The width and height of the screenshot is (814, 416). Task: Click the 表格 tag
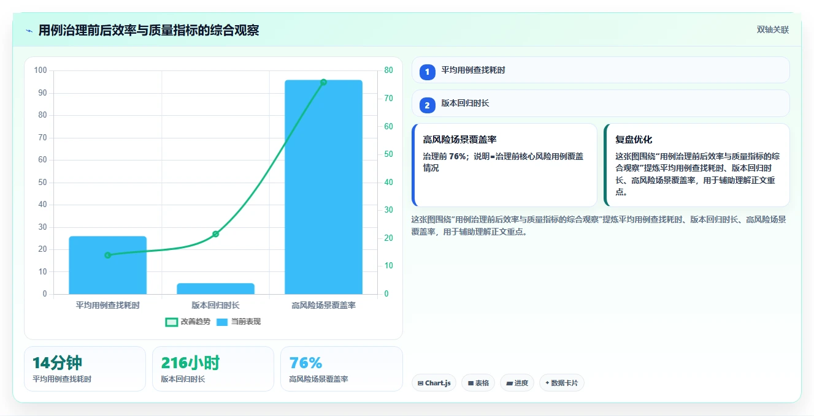(x=478, y=383)
